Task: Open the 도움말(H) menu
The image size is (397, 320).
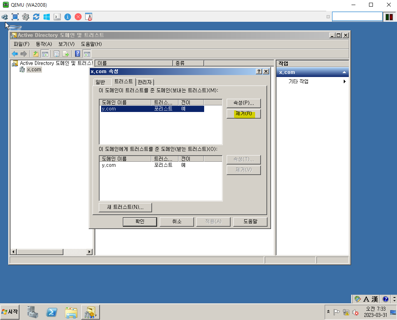Action: (91, 44)
